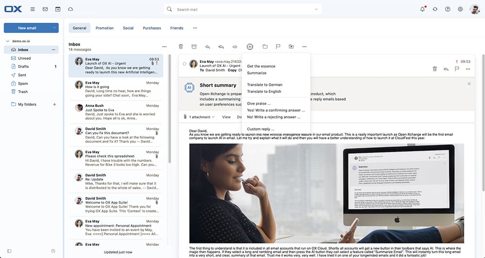Click the Search mail field
This screenshot has height=258, width=485.
point(242,9)
